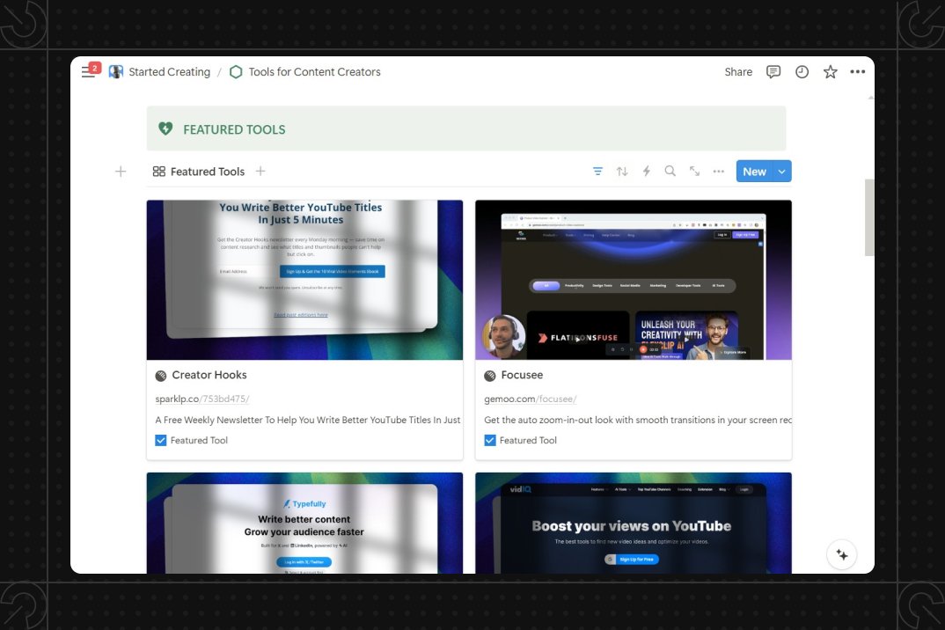
Task: Expand the New button dropdown arrow
Action: click(782, 172)
